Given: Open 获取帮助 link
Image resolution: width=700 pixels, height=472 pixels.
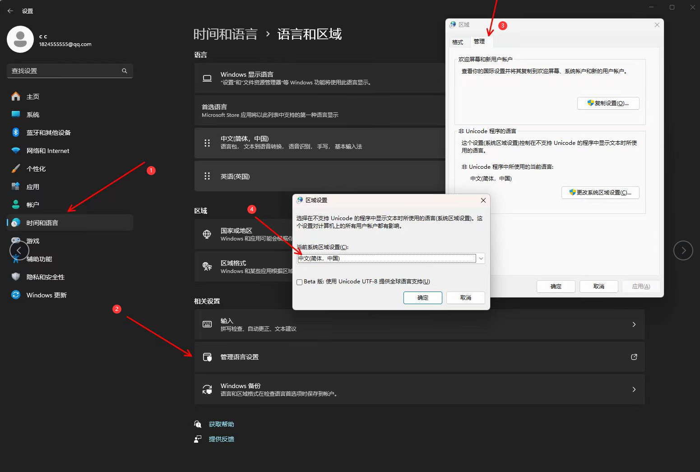Looking at the screenshot, I should (x=222, y=424).
